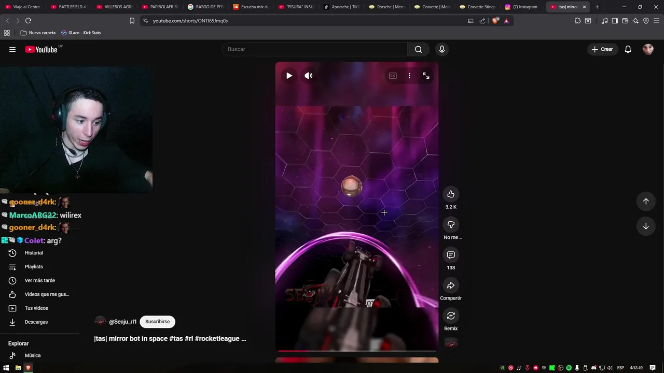Remix this Short

(x=451, y=315)
